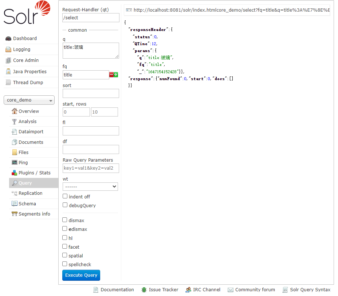338x296 pixels.
Task: Click the Schema book icon
Action: point(15,204)
